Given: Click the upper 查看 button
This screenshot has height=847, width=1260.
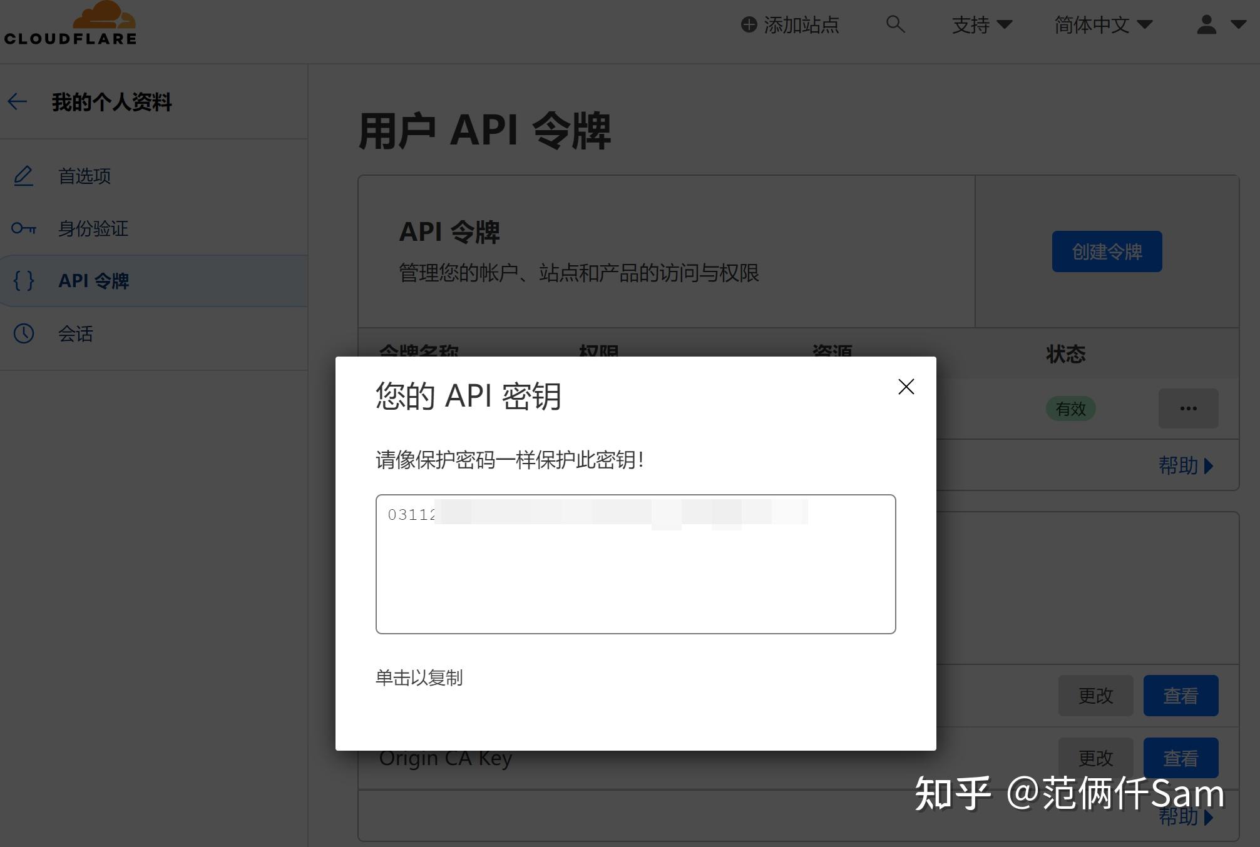Looking at the screenshot, I should click(x=1181, y=696).
